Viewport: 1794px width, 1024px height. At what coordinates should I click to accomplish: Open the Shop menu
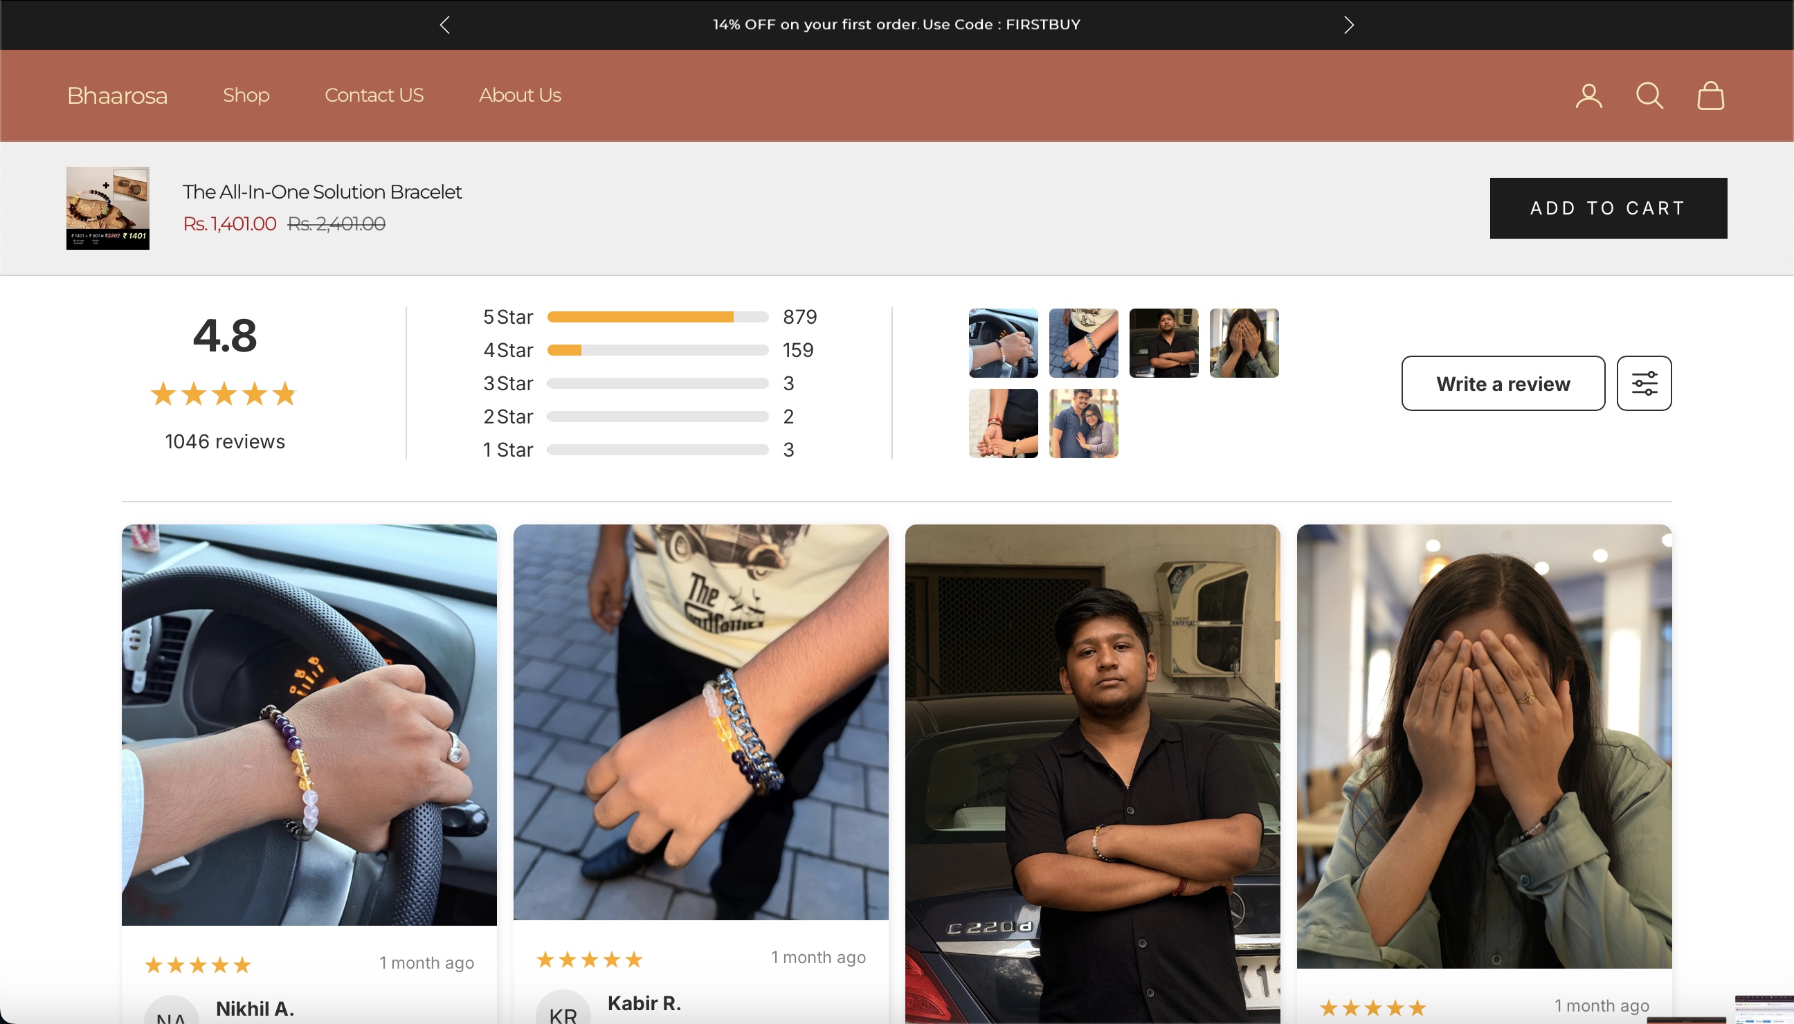[246, 95]
